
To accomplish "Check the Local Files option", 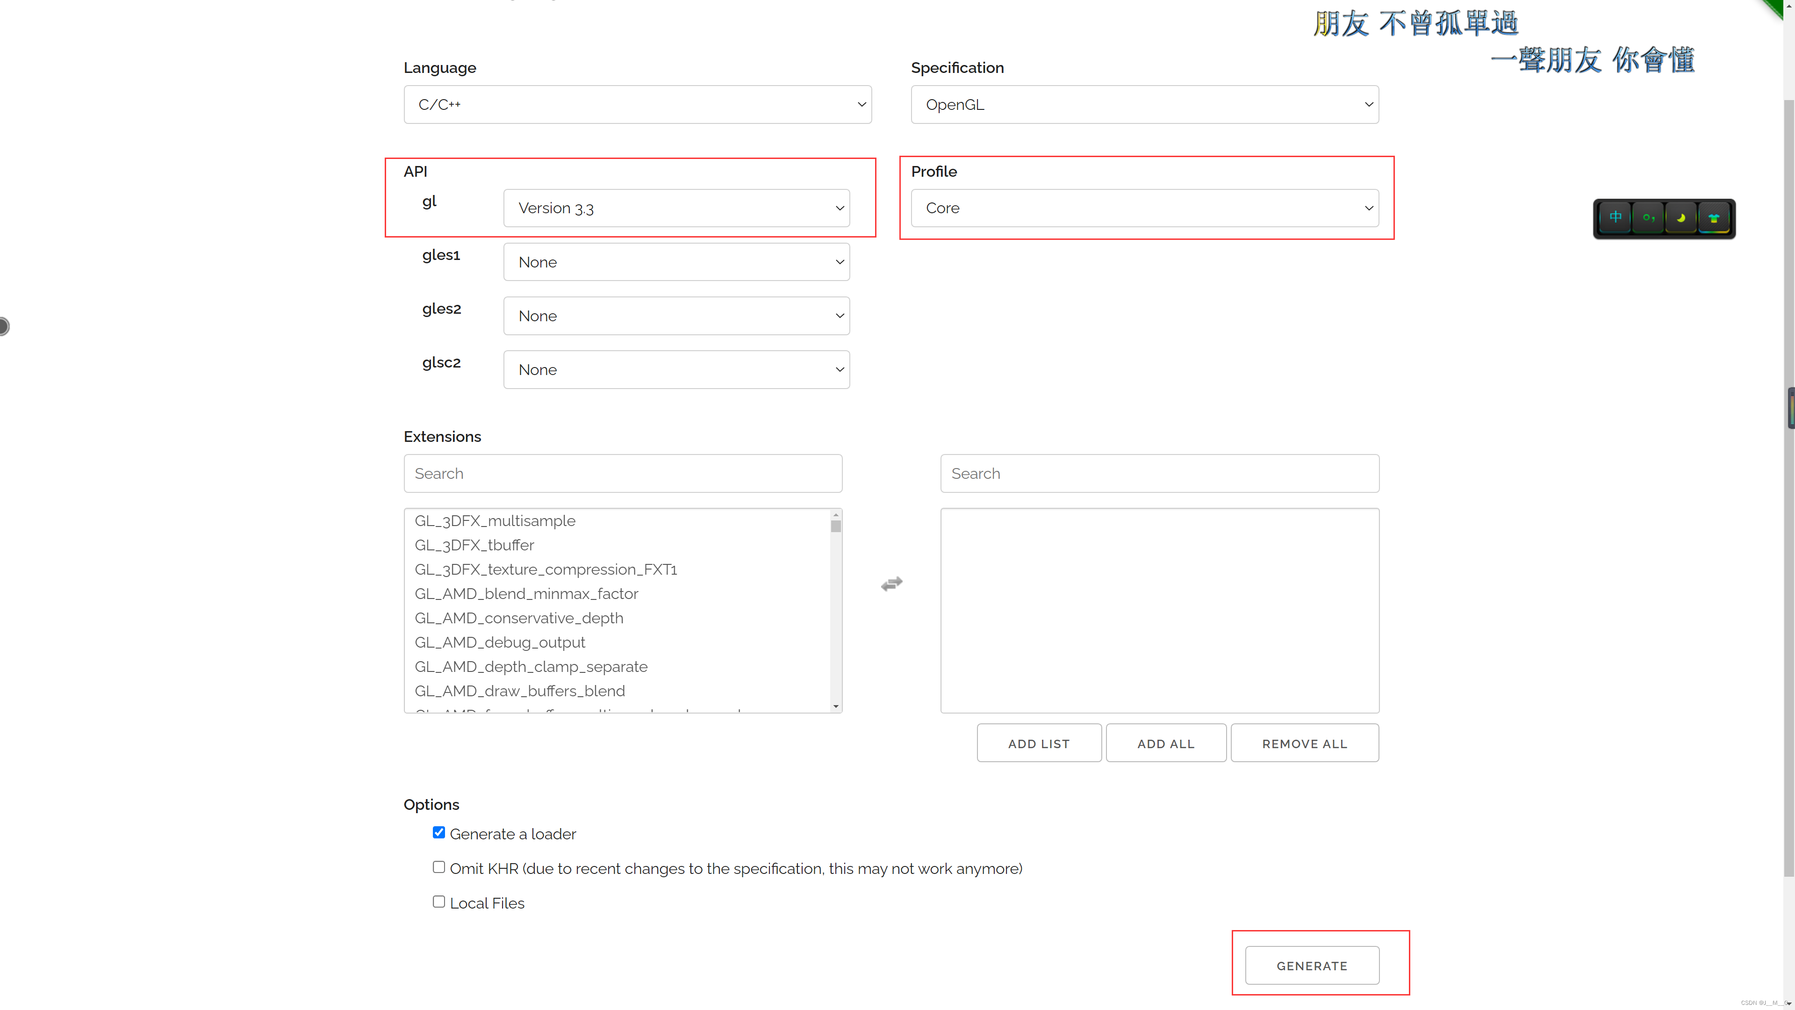I will (439, 901).
